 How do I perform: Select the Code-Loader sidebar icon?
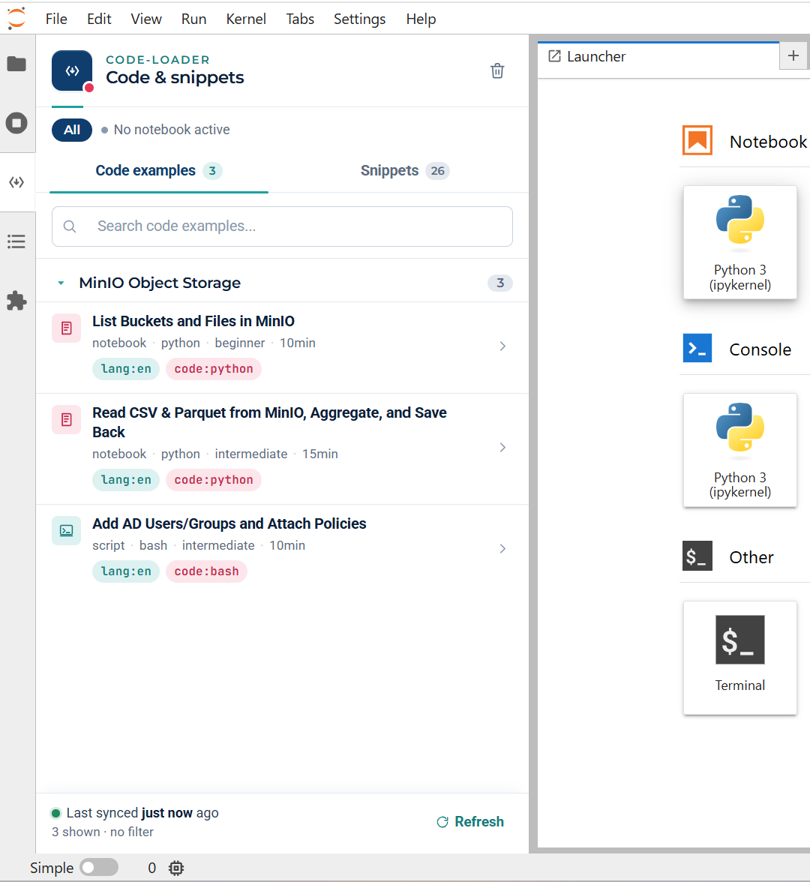16,182
